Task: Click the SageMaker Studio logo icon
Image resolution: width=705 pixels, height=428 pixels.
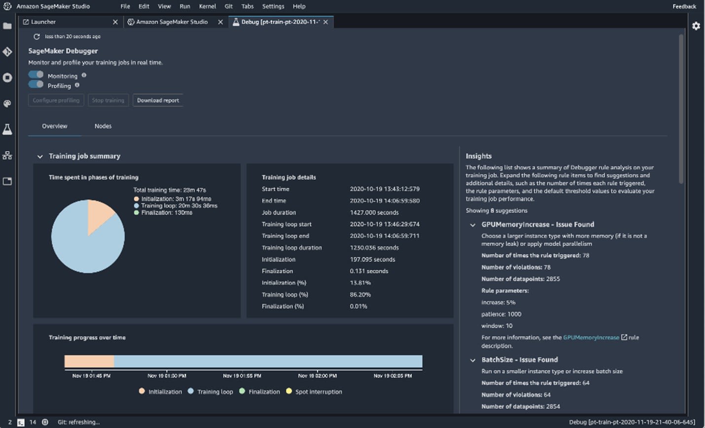Action: pos(7,6)
